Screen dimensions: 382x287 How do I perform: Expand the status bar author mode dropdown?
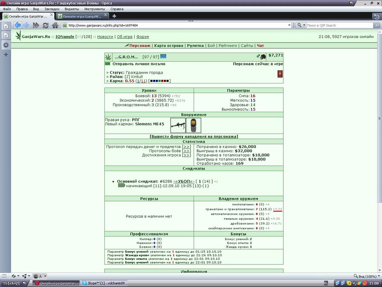coord(45,276)
